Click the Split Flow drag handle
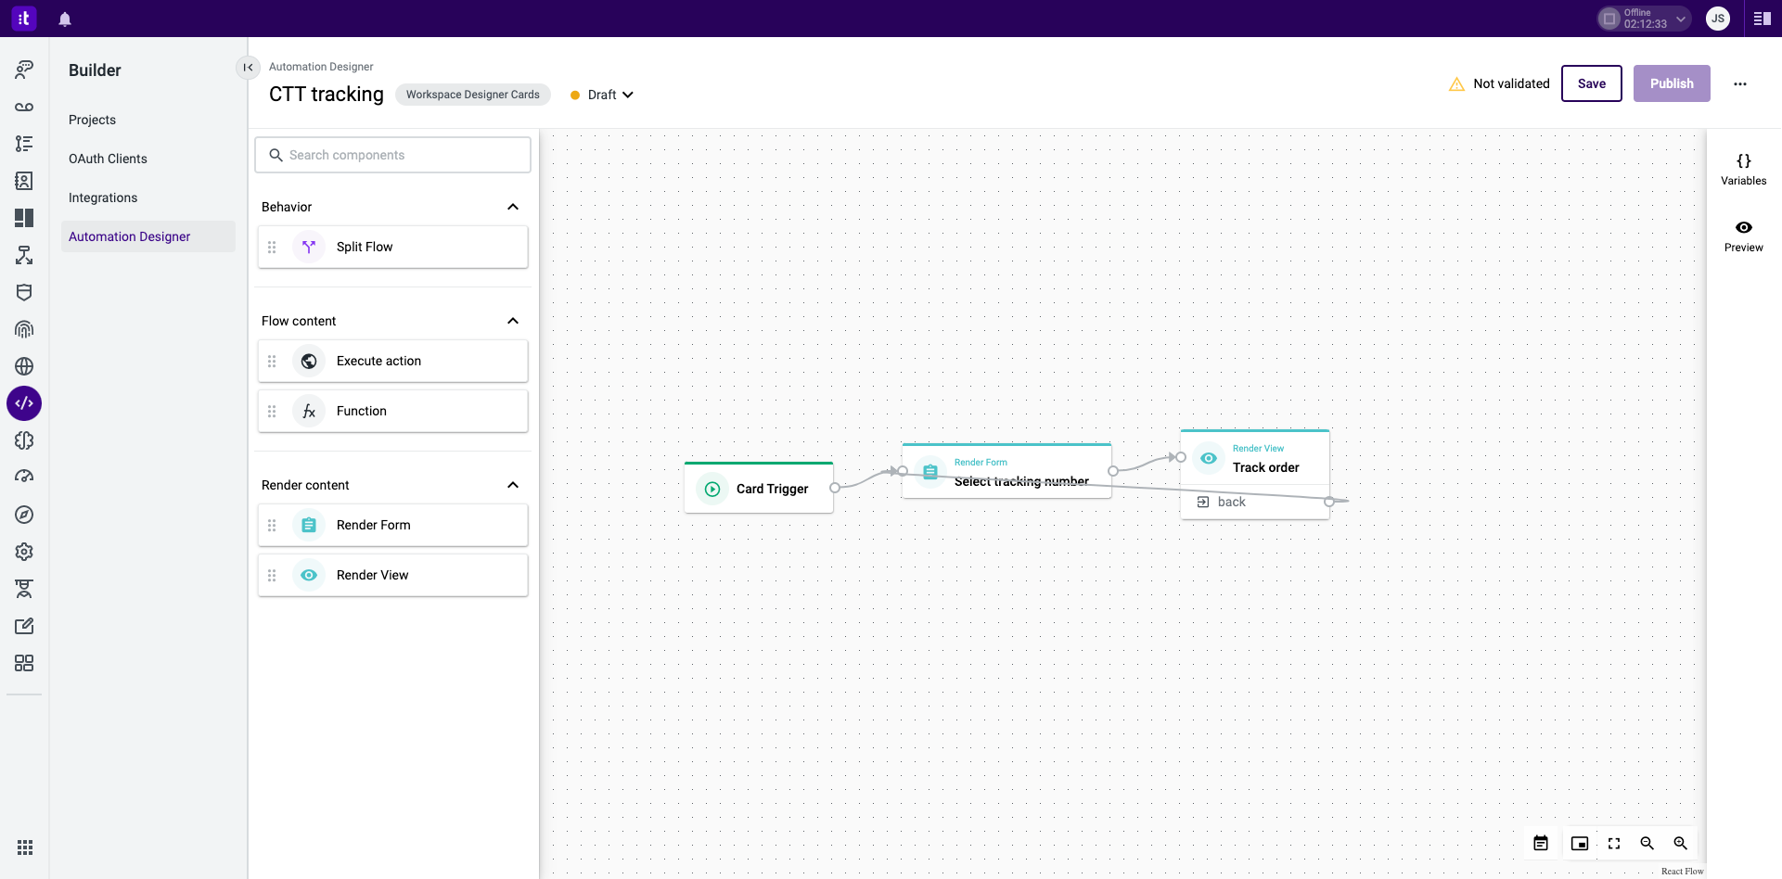The height and width of the screenshot is (879, 1782). (x=272, y=247)
